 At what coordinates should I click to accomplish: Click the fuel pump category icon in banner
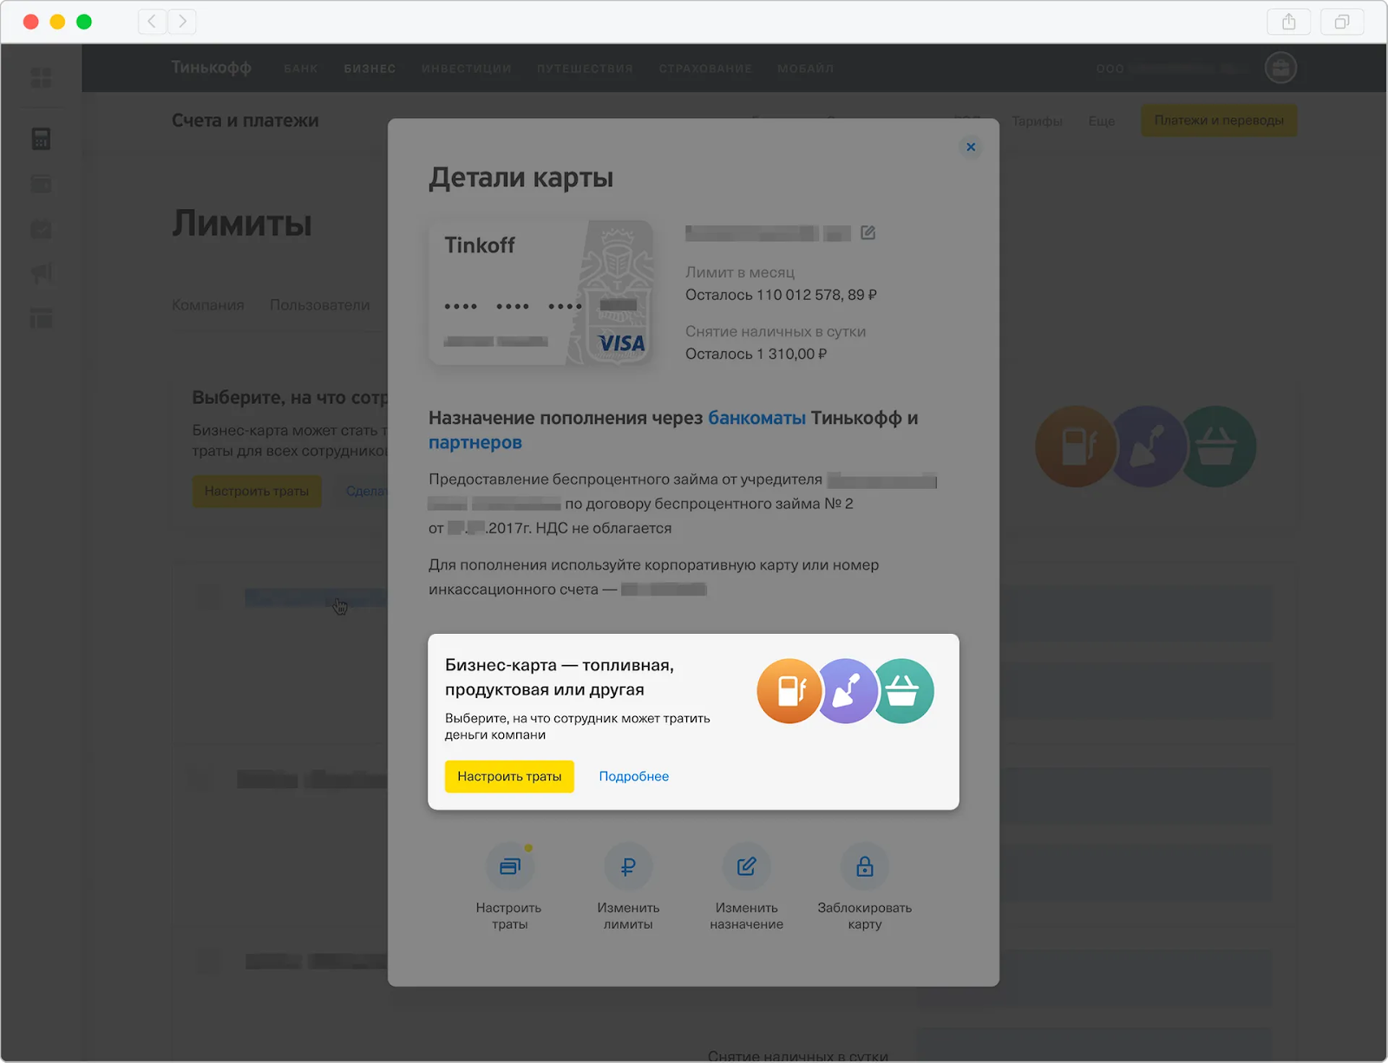[x=789, y=691]
